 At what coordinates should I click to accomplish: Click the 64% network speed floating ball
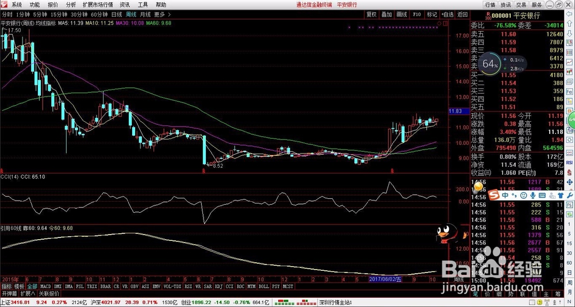490,64
